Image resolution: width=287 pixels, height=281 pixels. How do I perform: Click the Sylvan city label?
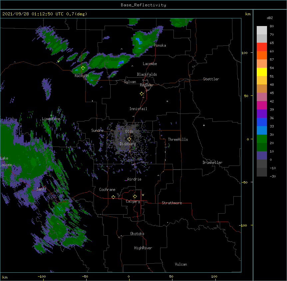[130, 82]
